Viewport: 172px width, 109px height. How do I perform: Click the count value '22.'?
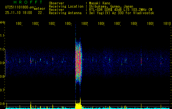[x=41, y=13]
